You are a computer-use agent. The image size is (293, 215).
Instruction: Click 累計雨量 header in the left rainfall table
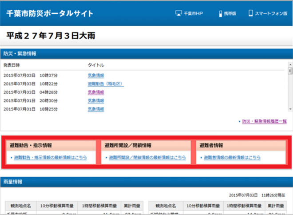tap(132, 206)
